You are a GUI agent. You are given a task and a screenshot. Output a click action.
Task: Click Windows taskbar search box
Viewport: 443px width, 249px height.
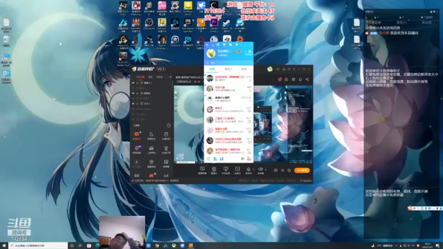(x=38, y=246)
